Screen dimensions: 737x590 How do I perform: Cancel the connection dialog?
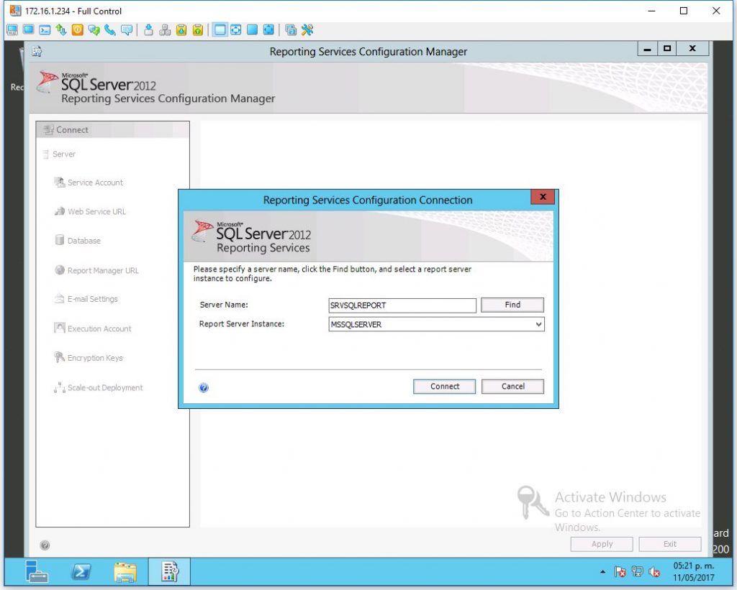pos(512,387)
